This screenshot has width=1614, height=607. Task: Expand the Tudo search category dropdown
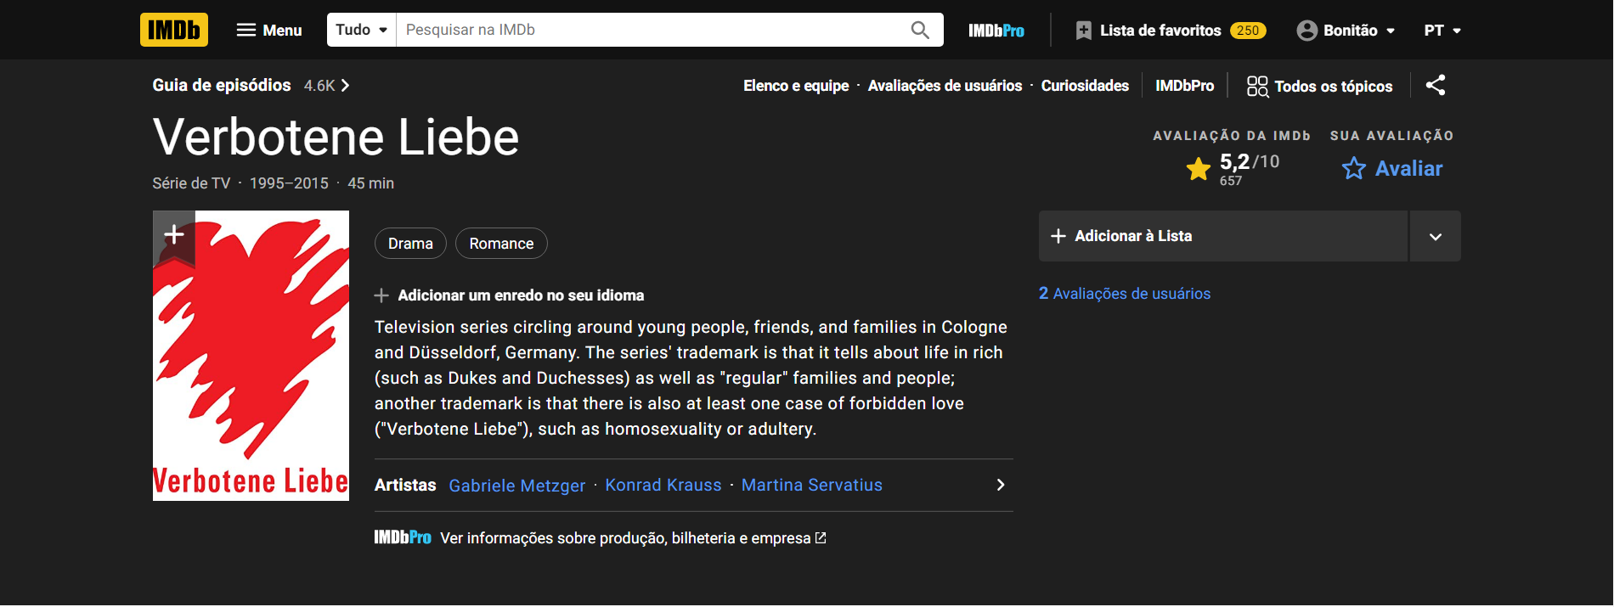(361, 31)
